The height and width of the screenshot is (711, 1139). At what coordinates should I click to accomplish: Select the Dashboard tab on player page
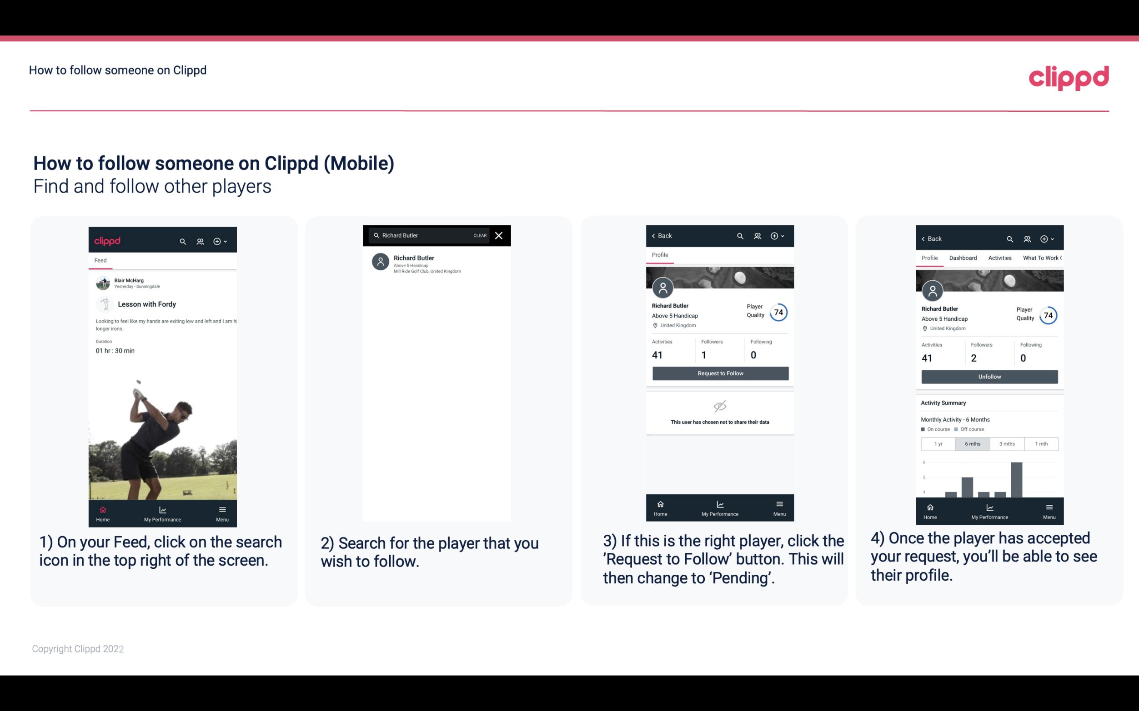(963, 257)
